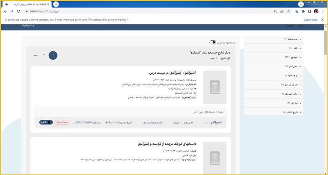Toggle the جستجو در متن switch

[x=212, y=42]
